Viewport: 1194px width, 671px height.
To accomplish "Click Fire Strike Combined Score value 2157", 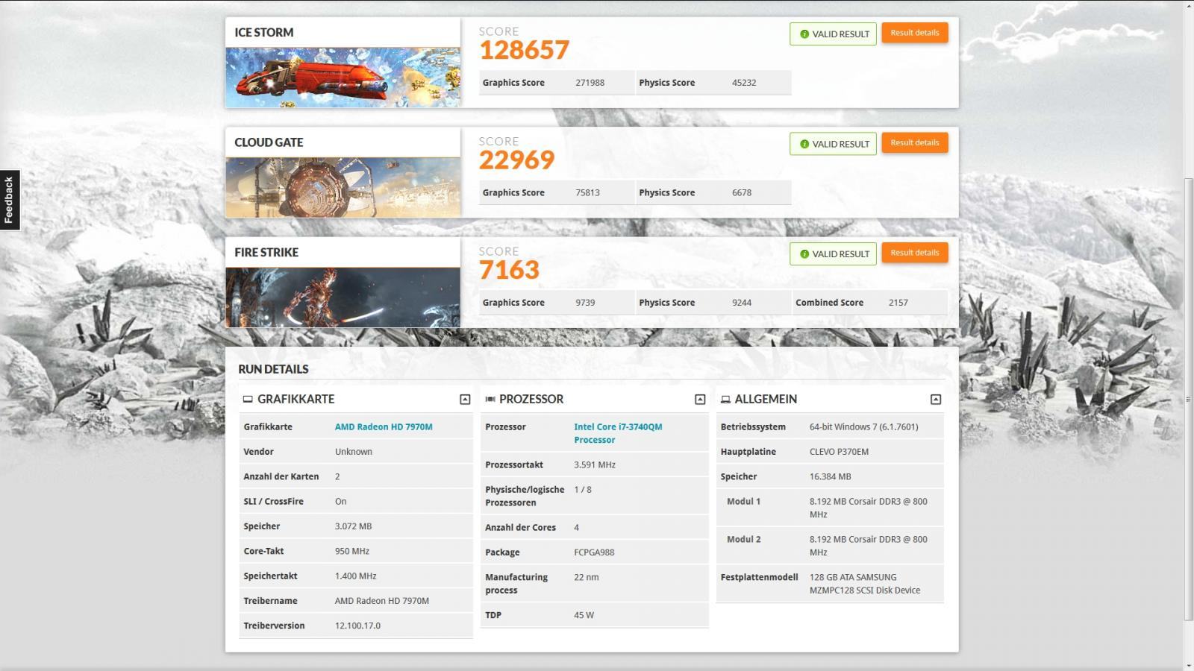I will tap(898, 303).
